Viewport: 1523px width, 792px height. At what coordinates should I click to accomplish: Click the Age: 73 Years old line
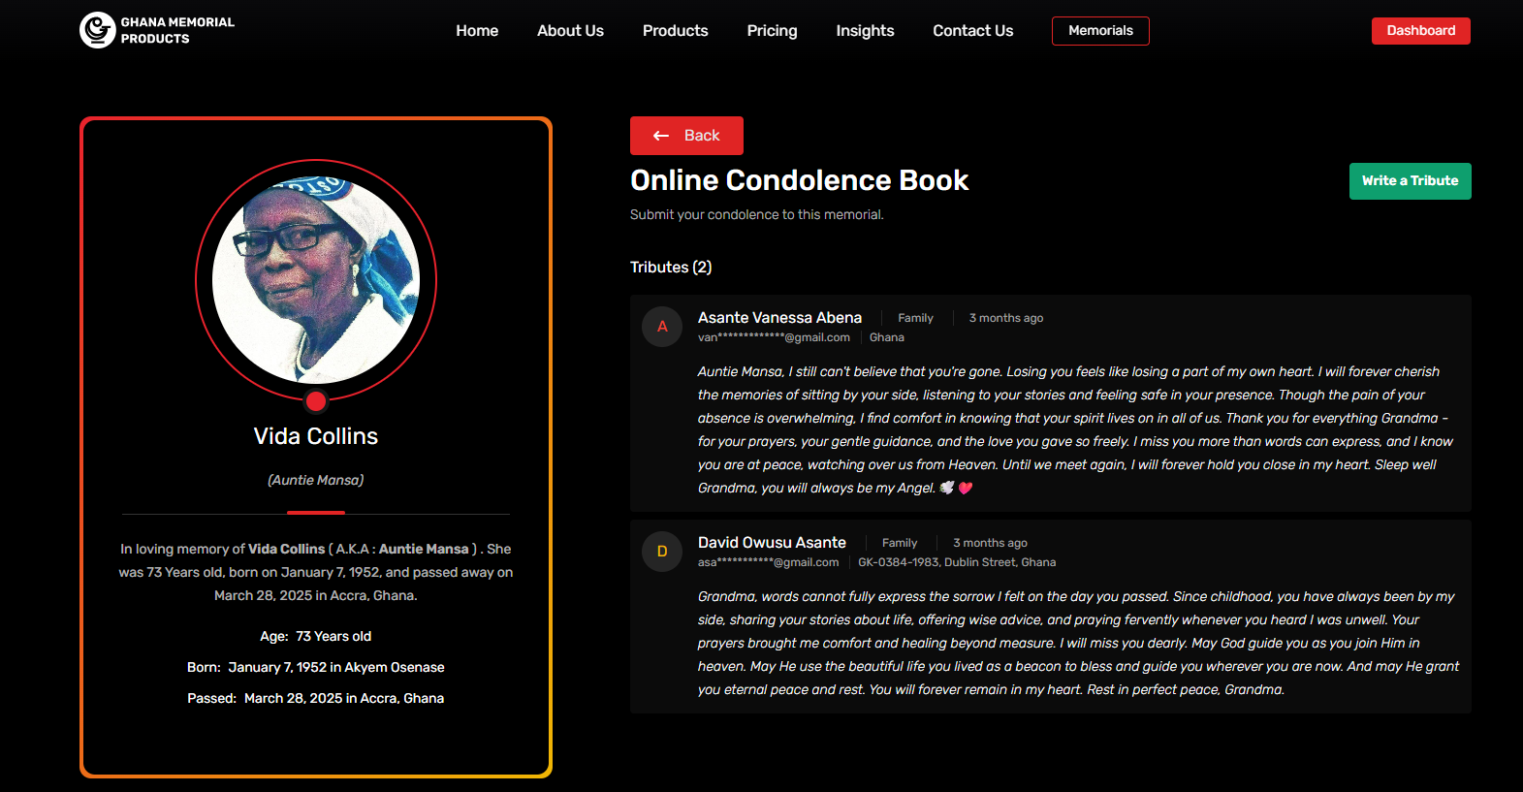tap(316, 637)
